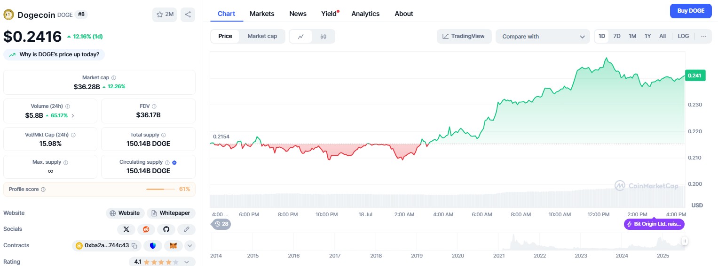Screen dimensions: 718x266
Task: Toggle chart to Market cap
Action: [x=262, y=36]
